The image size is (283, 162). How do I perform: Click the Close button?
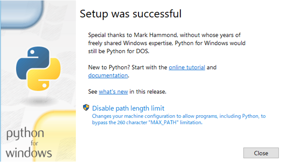point(261,153)
